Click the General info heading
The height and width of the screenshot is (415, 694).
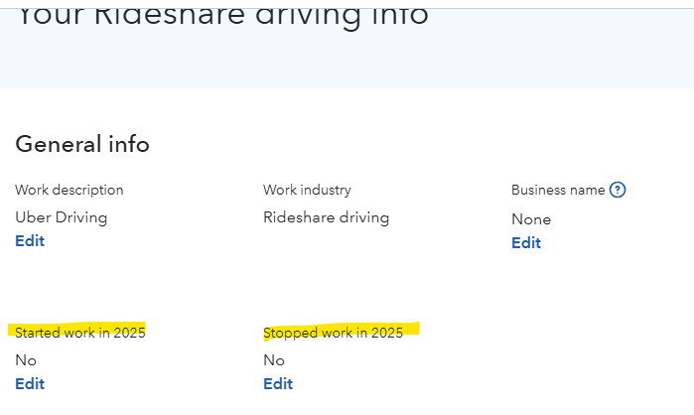click(x=82, y=144)
